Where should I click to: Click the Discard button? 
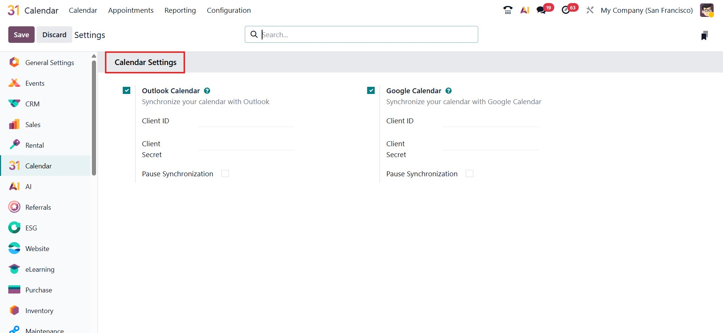54,35
